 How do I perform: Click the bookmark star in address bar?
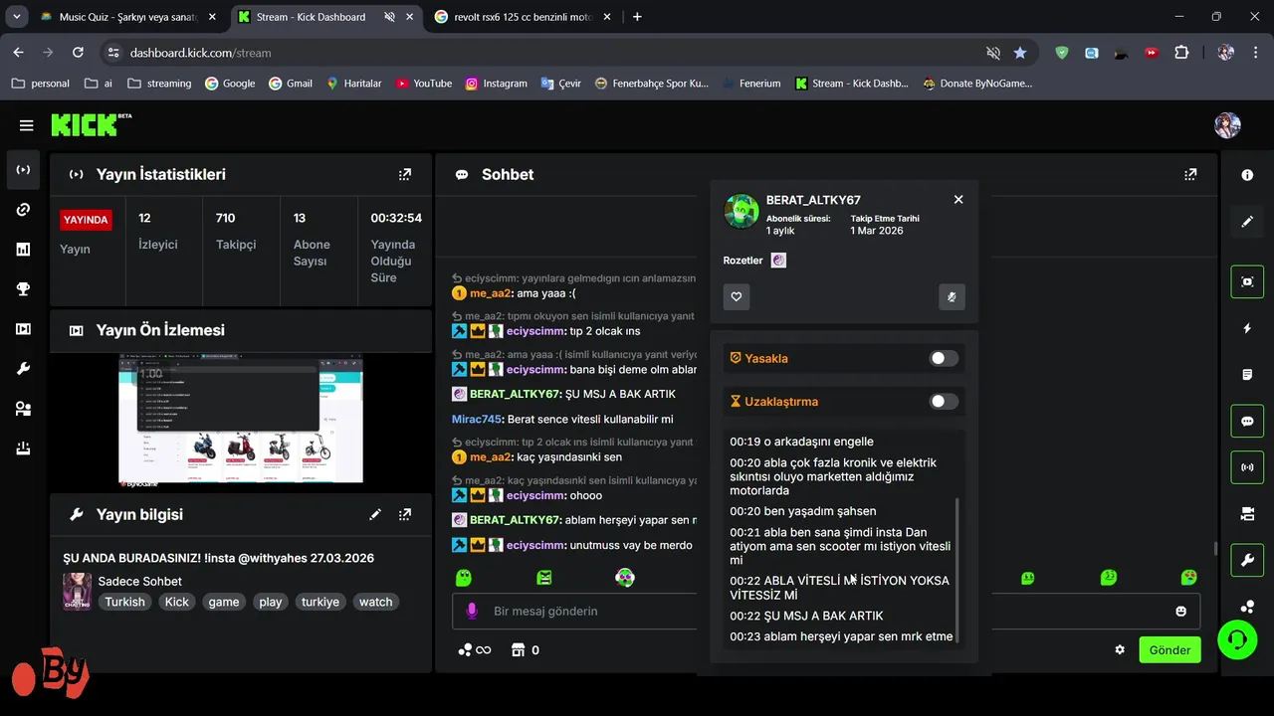click(x=1020, y=53)
